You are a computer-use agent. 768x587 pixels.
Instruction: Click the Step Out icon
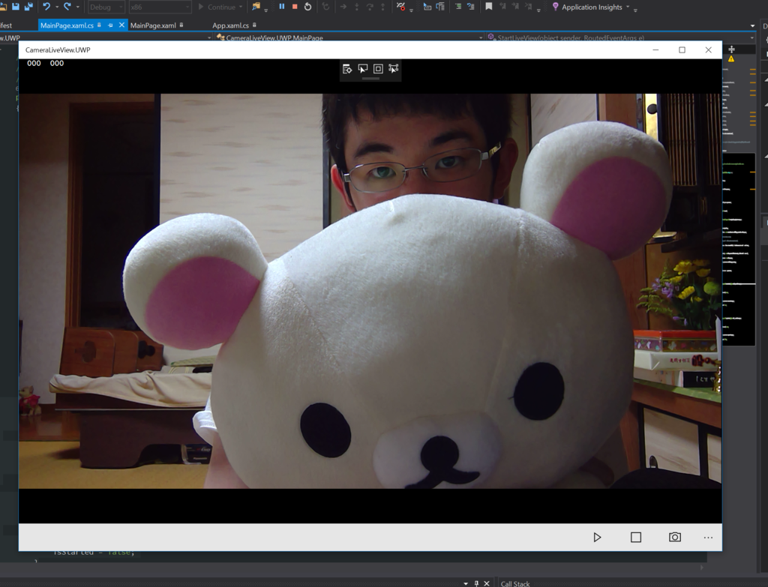383,6
